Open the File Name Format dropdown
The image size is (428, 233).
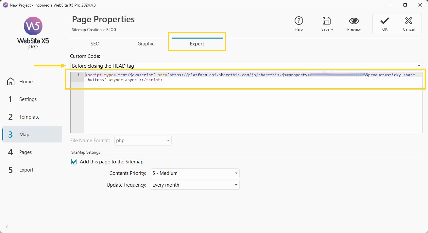pos(143,141)
